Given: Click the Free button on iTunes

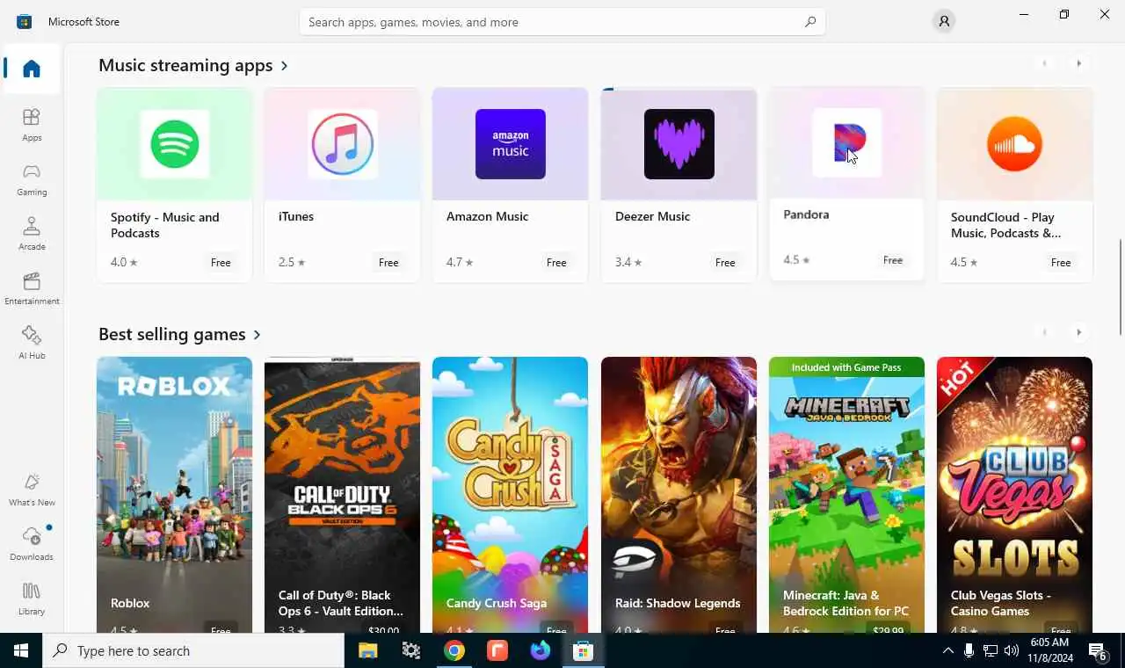Looking at the screenshot, I should click(388, 262).
